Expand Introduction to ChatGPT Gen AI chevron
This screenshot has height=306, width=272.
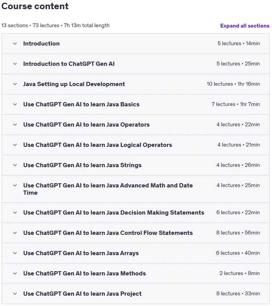click(15, 64)
